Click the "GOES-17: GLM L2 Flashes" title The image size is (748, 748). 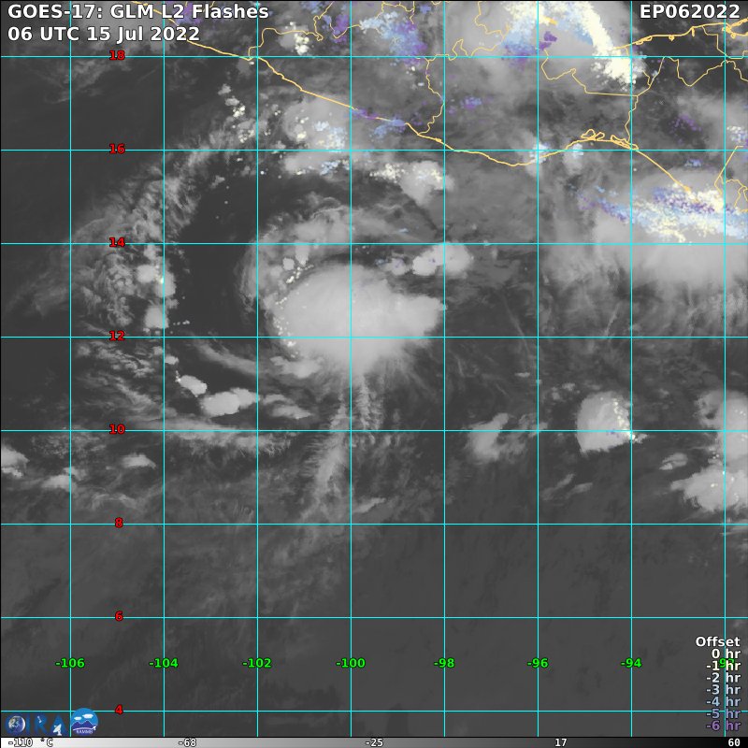coord(138,12)
